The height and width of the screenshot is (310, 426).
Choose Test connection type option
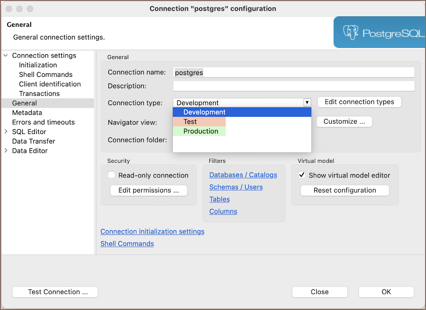(190, 122)
